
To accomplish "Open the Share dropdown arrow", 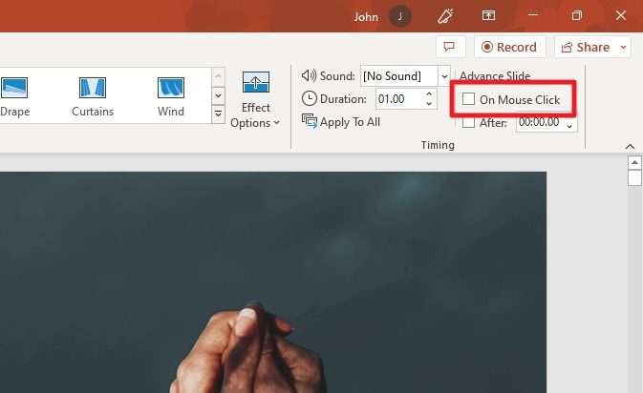I will (623, 47).
